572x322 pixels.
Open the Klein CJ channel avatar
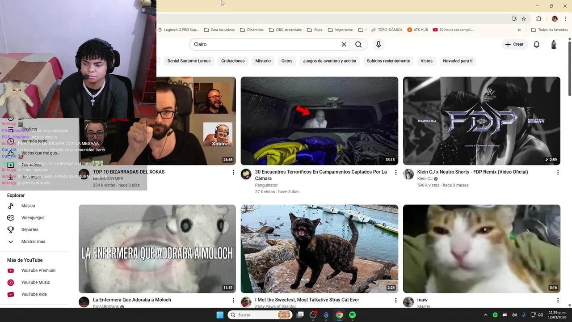tap(408, 174)
